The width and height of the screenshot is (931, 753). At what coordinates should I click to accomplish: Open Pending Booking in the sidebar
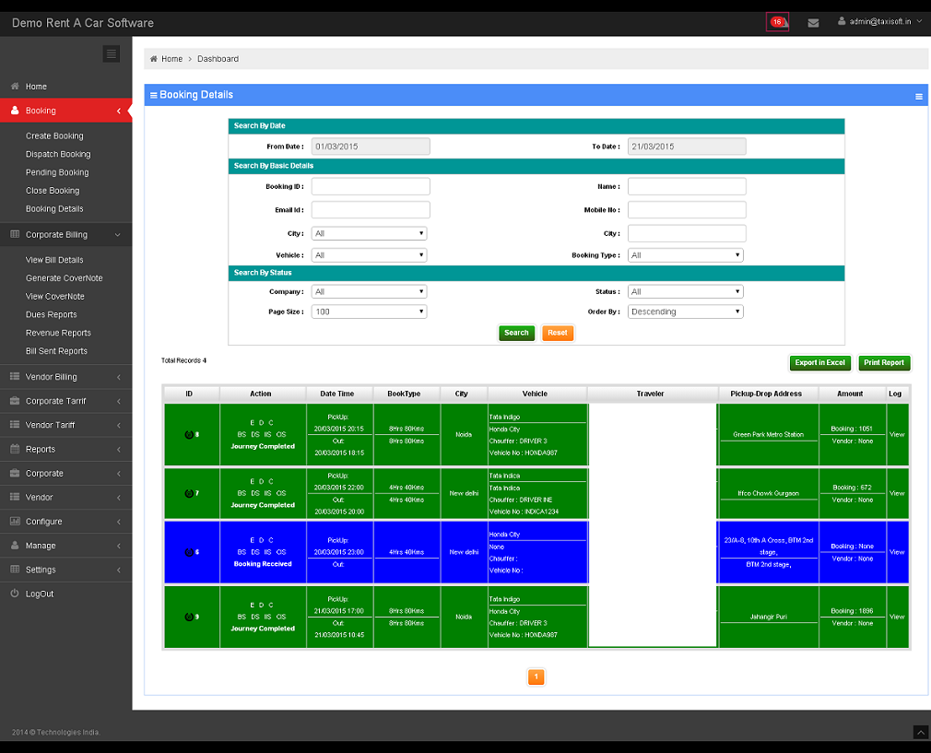[57, 172]
